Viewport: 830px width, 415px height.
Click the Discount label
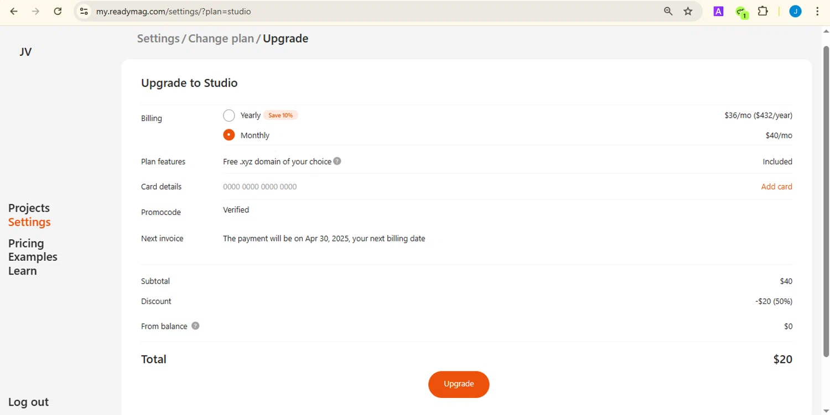click(156, 301)
